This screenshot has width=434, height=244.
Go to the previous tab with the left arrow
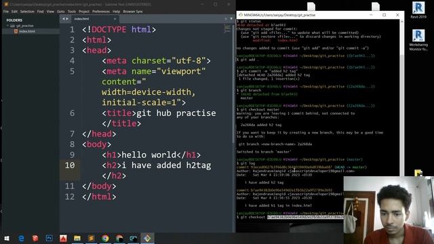pyautogui.click(x=64, y=19)
